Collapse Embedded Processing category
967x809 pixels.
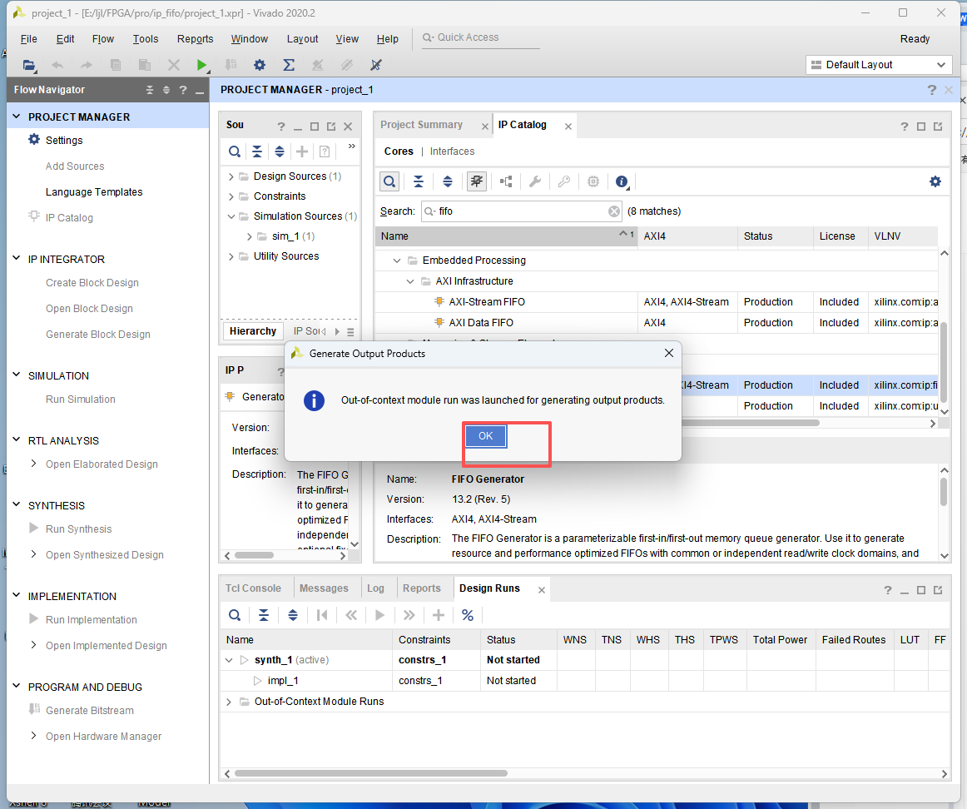[397, 261]
